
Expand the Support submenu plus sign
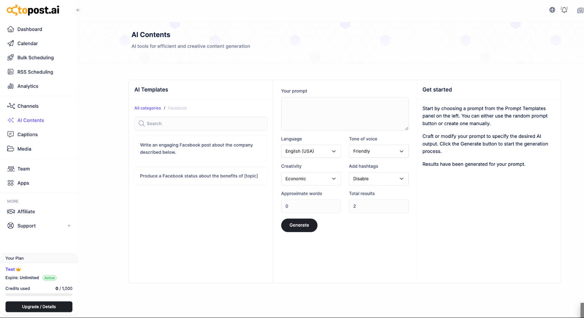69,226
